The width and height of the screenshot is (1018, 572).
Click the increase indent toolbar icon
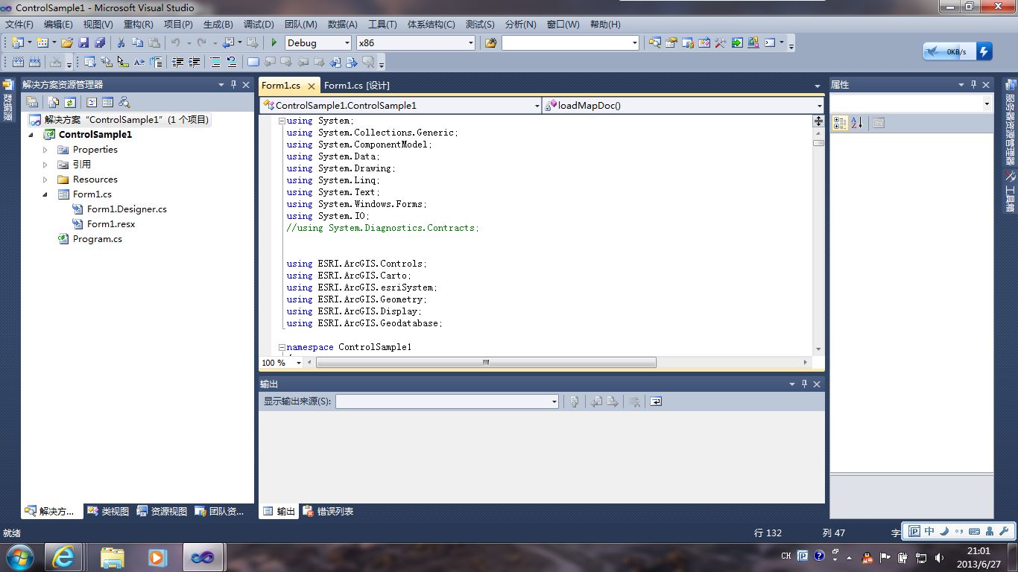pos(194,62)
